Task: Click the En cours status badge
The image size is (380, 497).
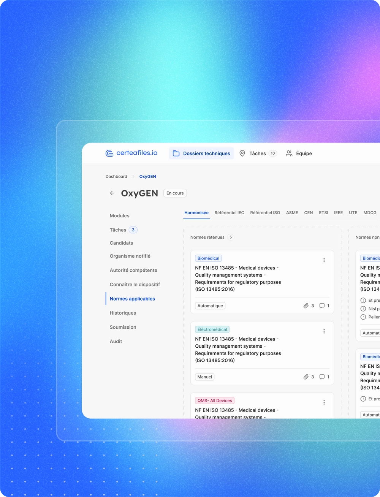Action: [175, 193]
